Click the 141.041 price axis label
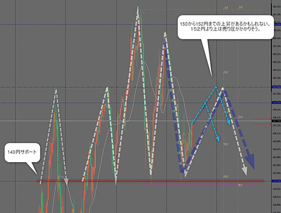281x213 pixels. tap(276, 173)
